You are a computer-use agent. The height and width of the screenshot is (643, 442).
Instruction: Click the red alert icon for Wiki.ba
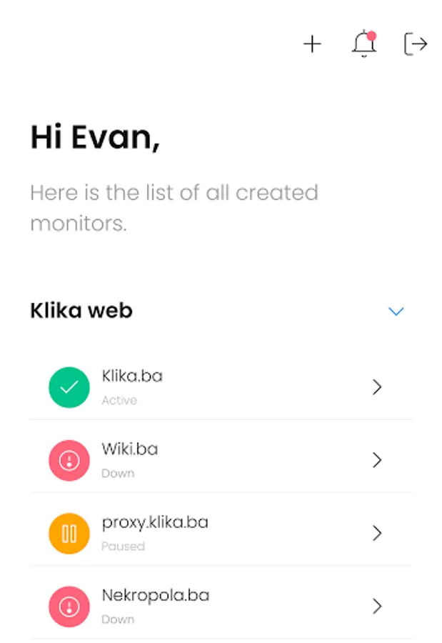(69, 460)
